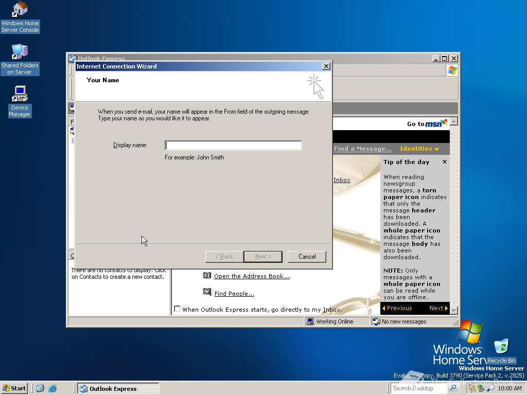Click the Cancel button in wizard
The width and height of the screenshot is (527, 395).
pos(307,257)
